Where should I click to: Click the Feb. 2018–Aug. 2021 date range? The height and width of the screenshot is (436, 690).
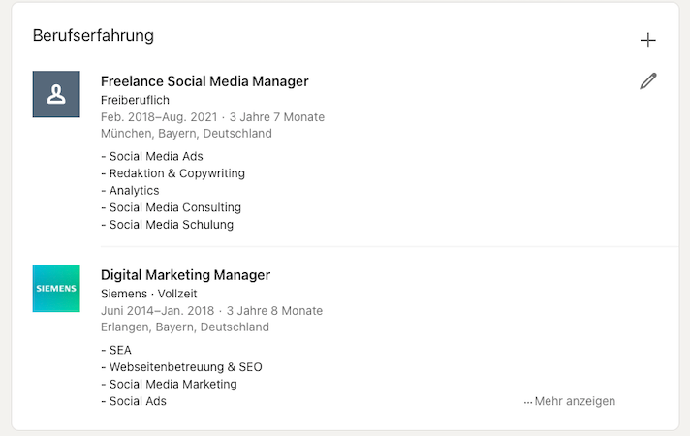click(160, 117)
